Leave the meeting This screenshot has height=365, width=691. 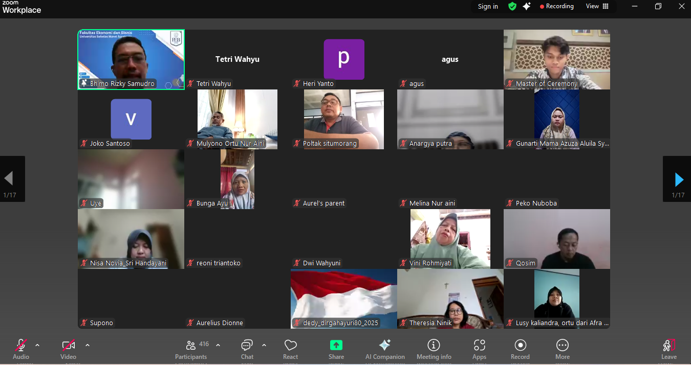pyautogui.click(x=669, y=349)
